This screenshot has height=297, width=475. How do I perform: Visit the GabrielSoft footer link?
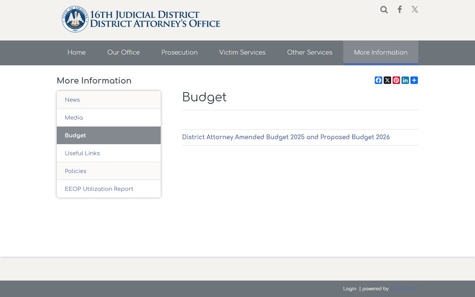click(403, 289)
